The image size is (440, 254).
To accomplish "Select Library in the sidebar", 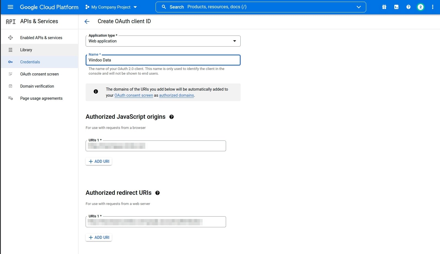I will pyautogui.click(x=26, y=50).
